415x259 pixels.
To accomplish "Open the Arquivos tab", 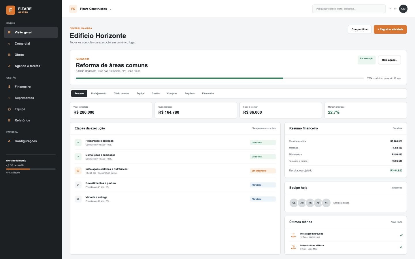I will [190, 94].
